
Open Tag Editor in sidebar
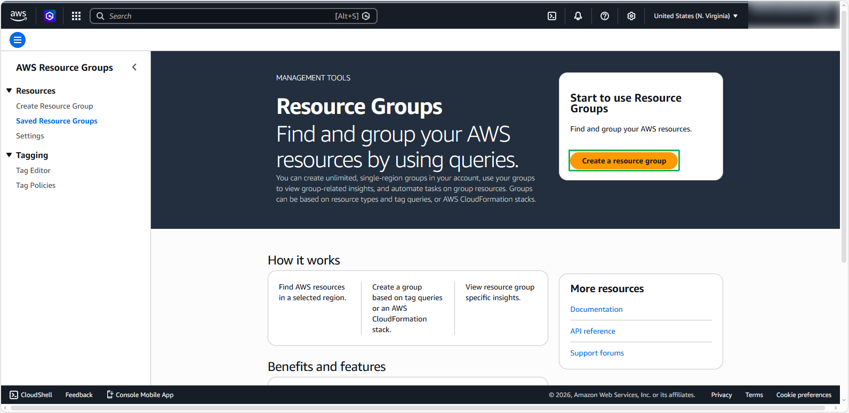(x=33, y=170)
